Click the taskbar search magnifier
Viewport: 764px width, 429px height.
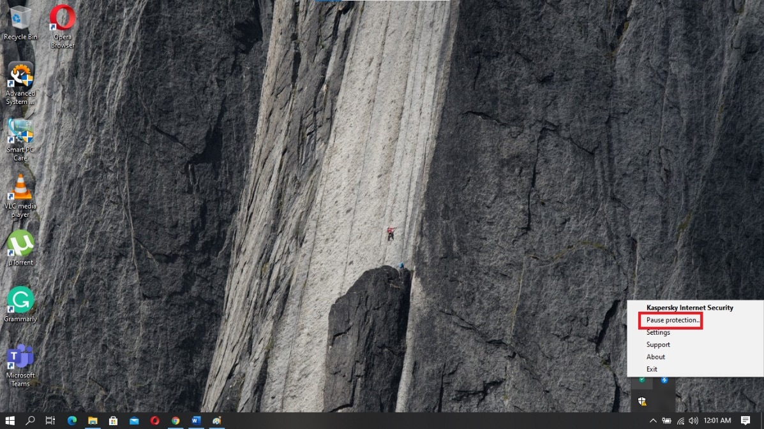[30, 421]
